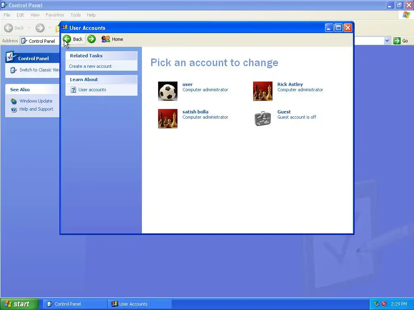Open Help and Support link
This screenshot has height=310, width=414.
point(36,109)
